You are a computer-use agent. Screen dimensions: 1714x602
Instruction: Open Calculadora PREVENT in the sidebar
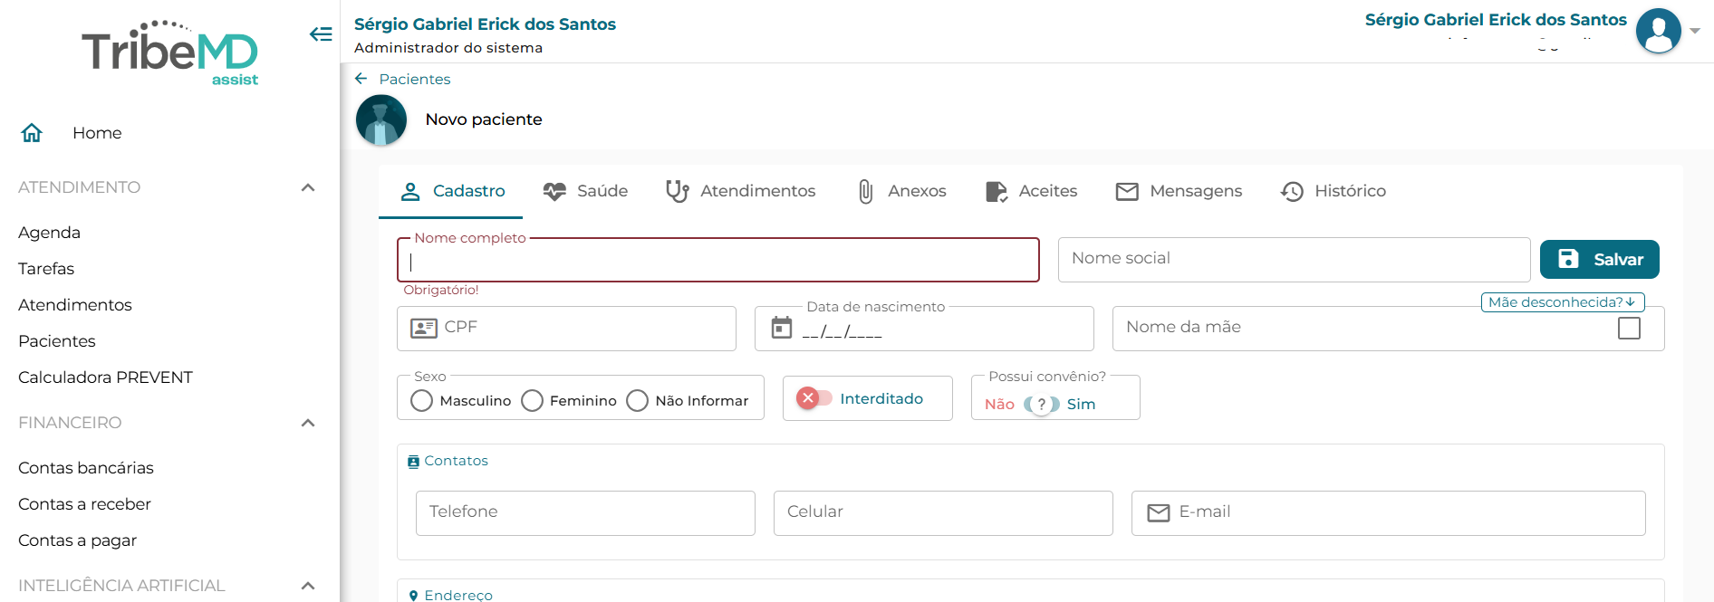click(106, 377)
